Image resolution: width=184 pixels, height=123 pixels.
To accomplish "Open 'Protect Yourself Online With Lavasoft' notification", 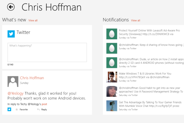I will point(145,34).
